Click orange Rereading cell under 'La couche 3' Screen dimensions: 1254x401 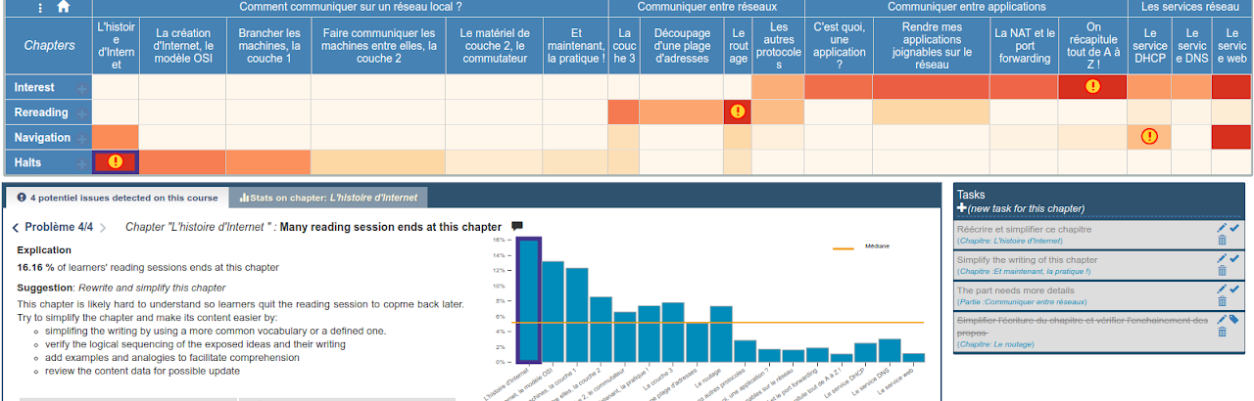623,111
